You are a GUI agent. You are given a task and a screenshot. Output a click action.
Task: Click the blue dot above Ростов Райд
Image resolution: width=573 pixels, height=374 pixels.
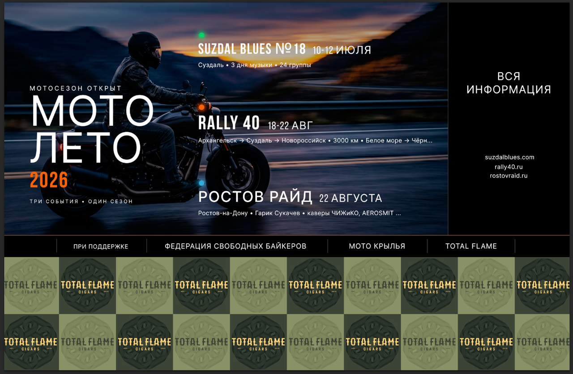pyautogui.click(x=201, y=183)
